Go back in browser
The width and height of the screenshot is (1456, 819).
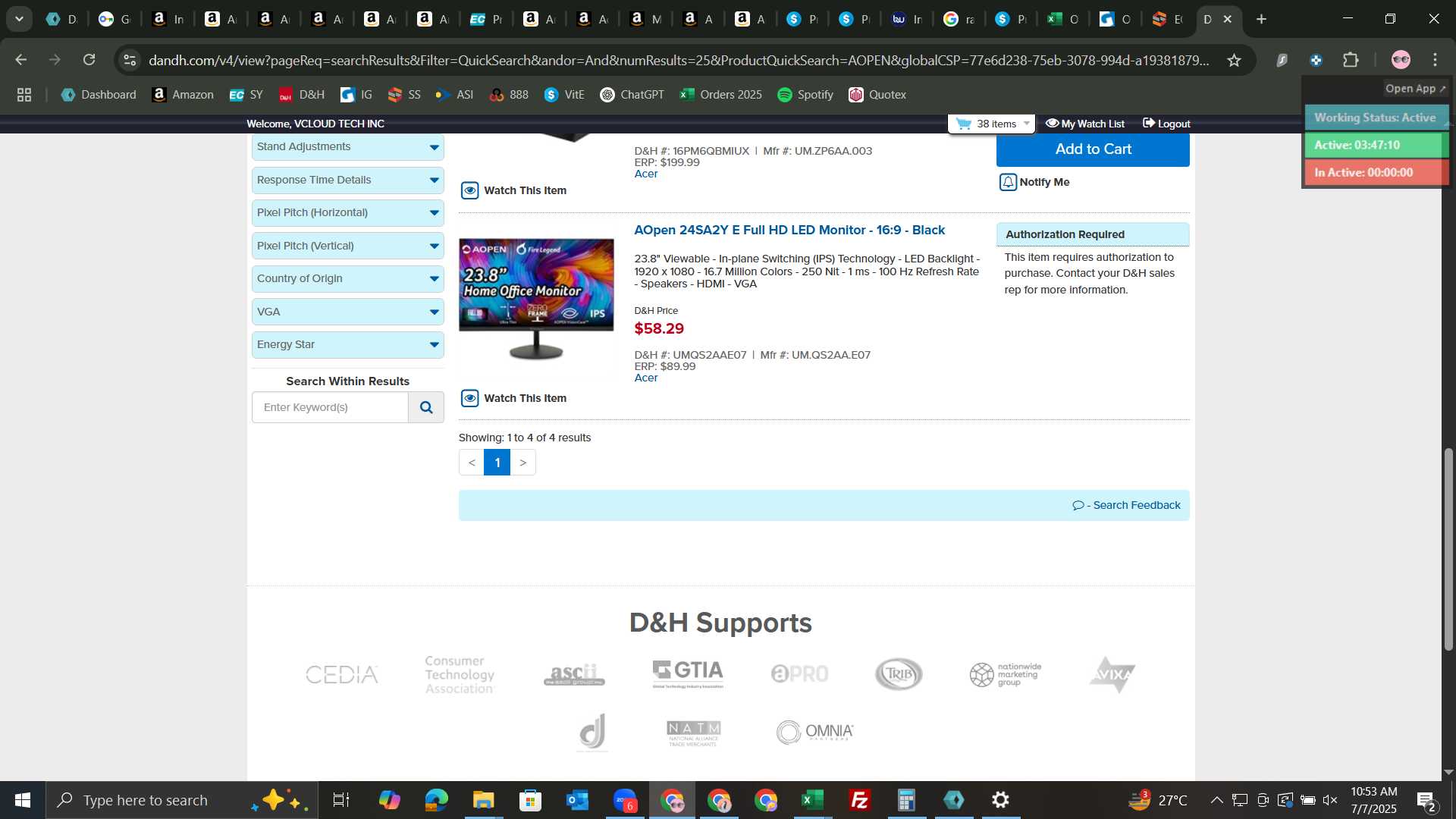(x=21, y=60)
